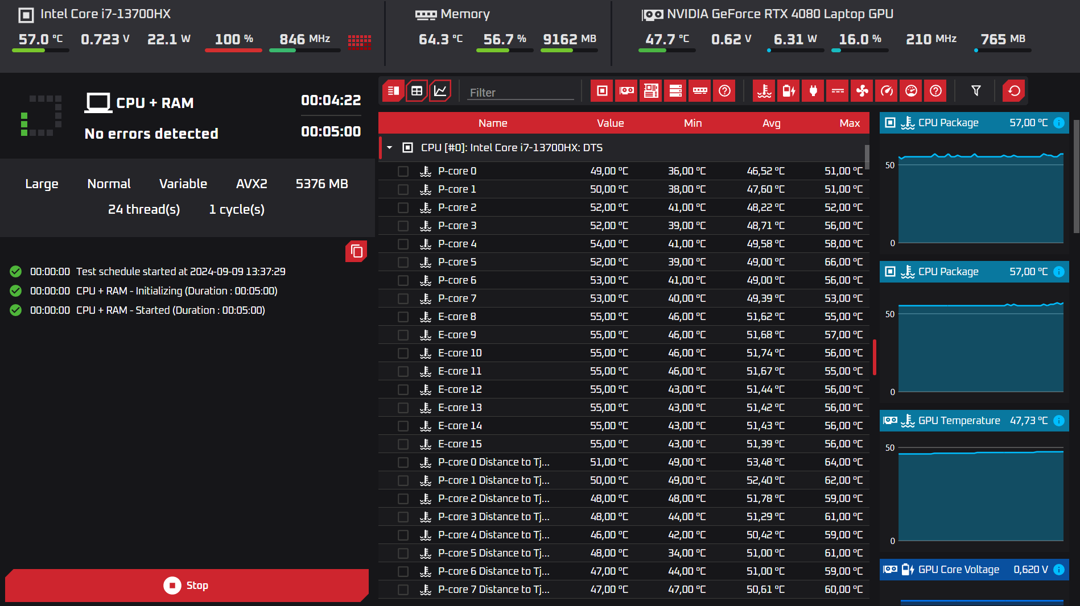This screenshot has height=606, width=1080.
Task: Open info for GPU Core Voltage graph
Action: [x=1059, y=570]
